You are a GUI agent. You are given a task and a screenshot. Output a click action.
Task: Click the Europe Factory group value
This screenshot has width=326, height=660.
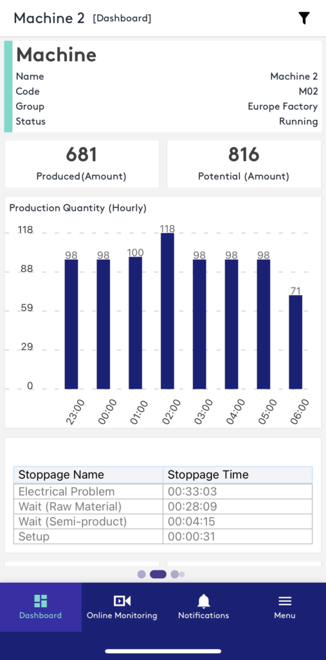(283, 106)
